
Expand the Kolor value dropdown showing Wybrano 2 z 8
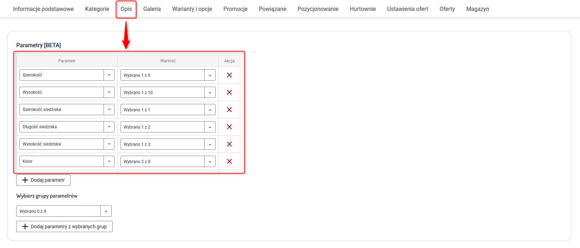210,162
